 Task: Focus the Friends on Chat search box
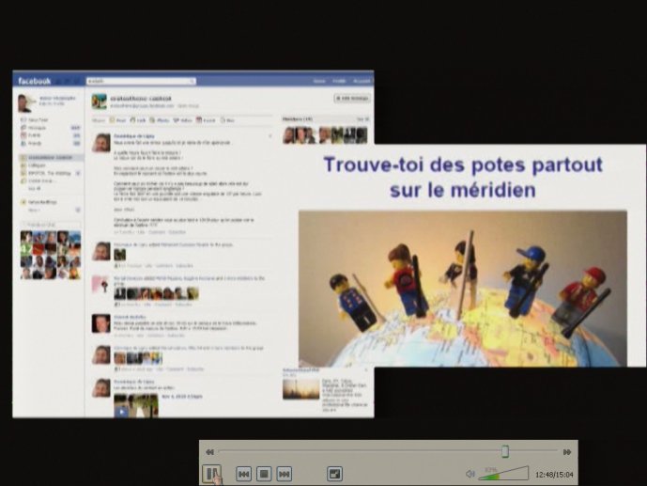(51, 225)
